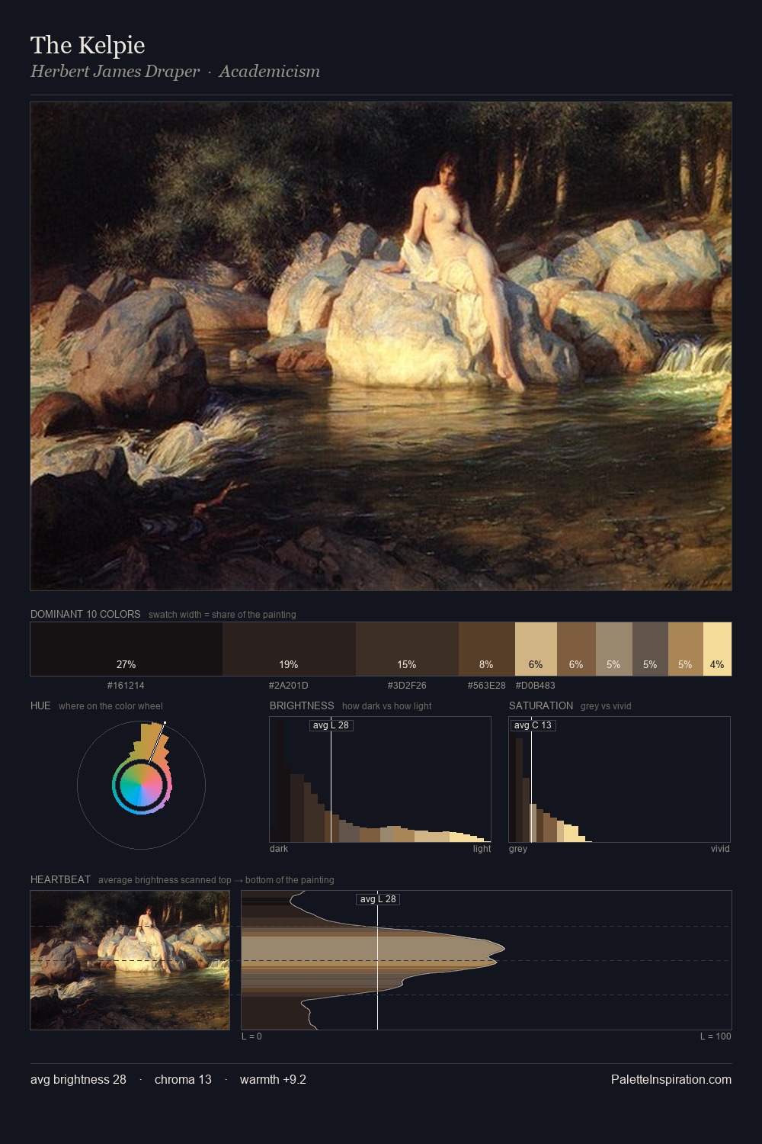Click "swatch width = share of the painting"

tap(222, 615)
